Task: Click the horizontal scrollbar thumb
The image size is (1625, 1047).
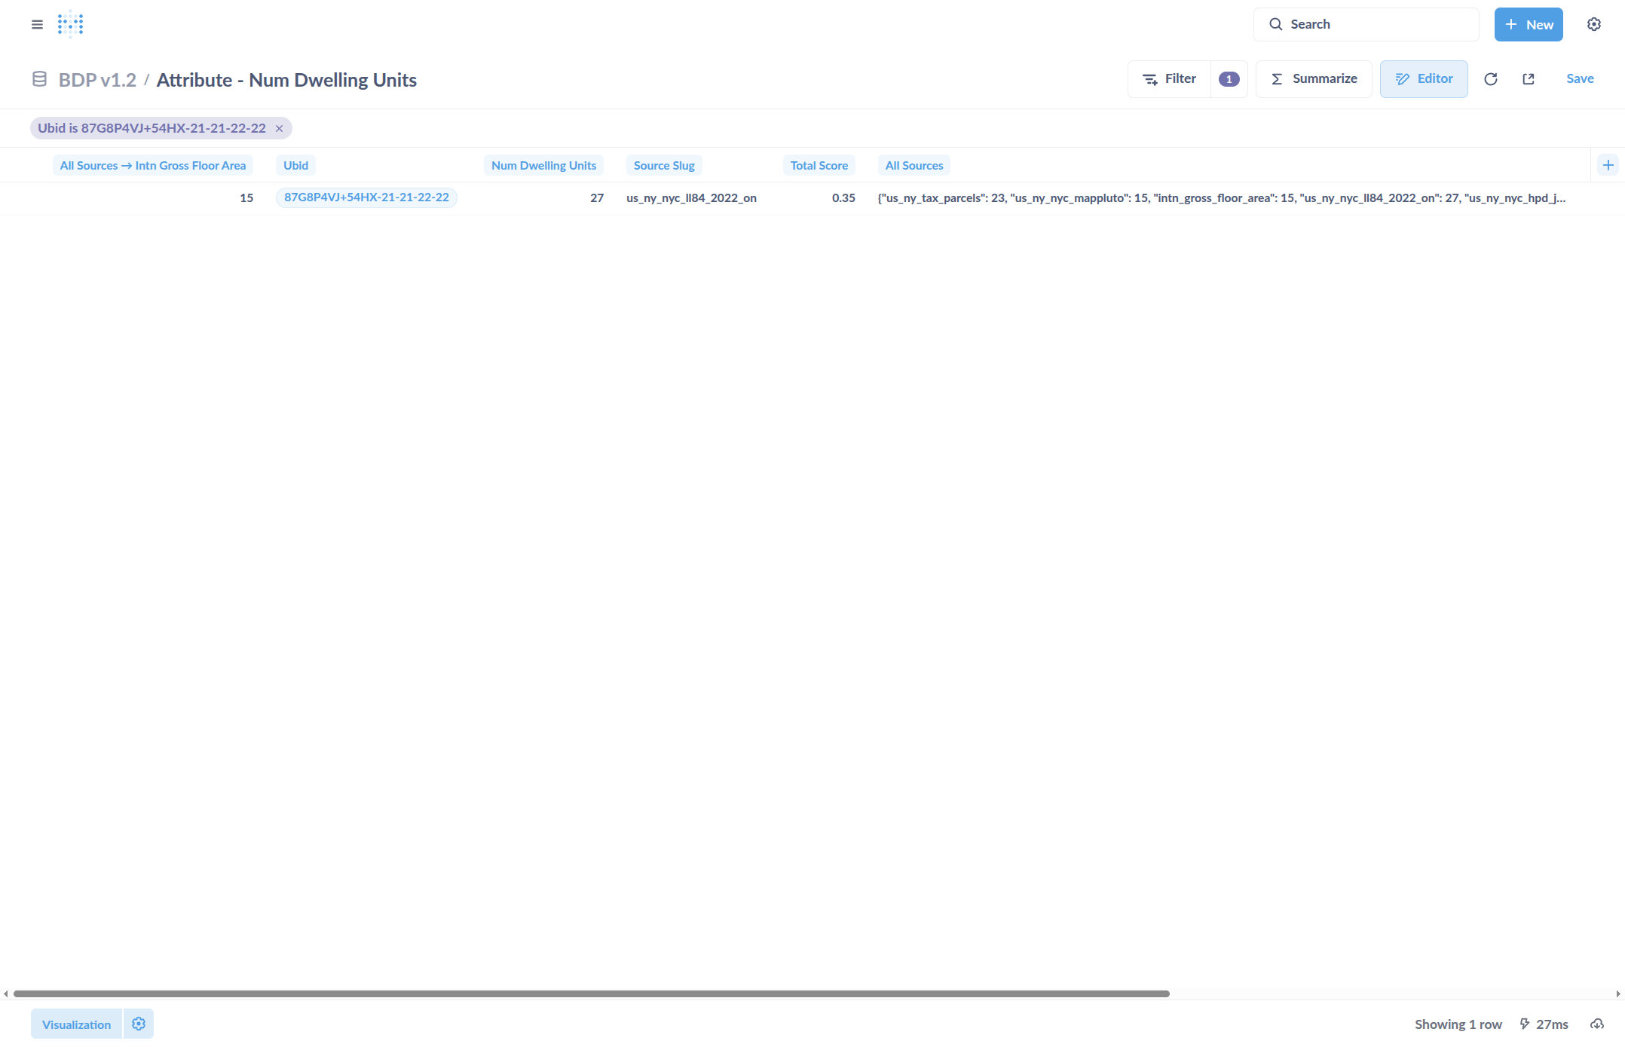Action: click(591, 993)
